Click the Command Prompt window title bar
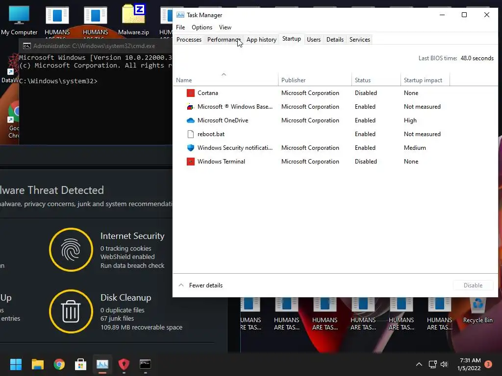 [x=96, y=46]
